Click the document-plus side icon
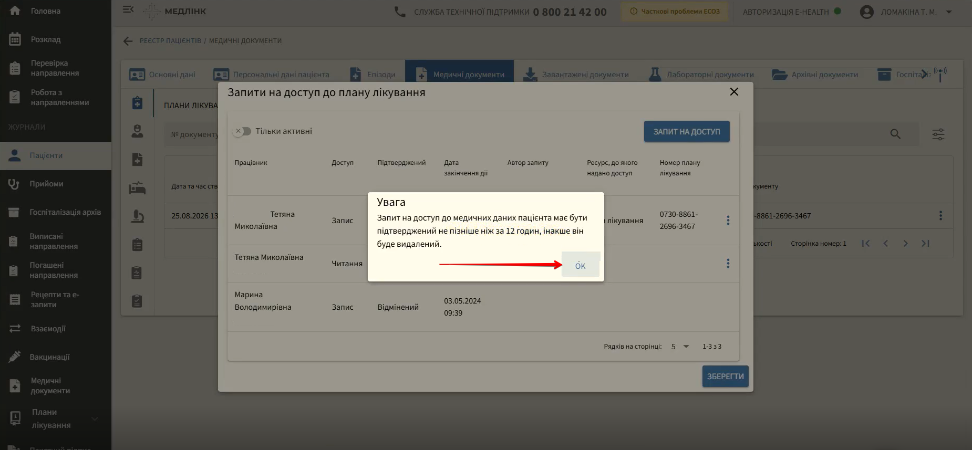 coord(137,159)
